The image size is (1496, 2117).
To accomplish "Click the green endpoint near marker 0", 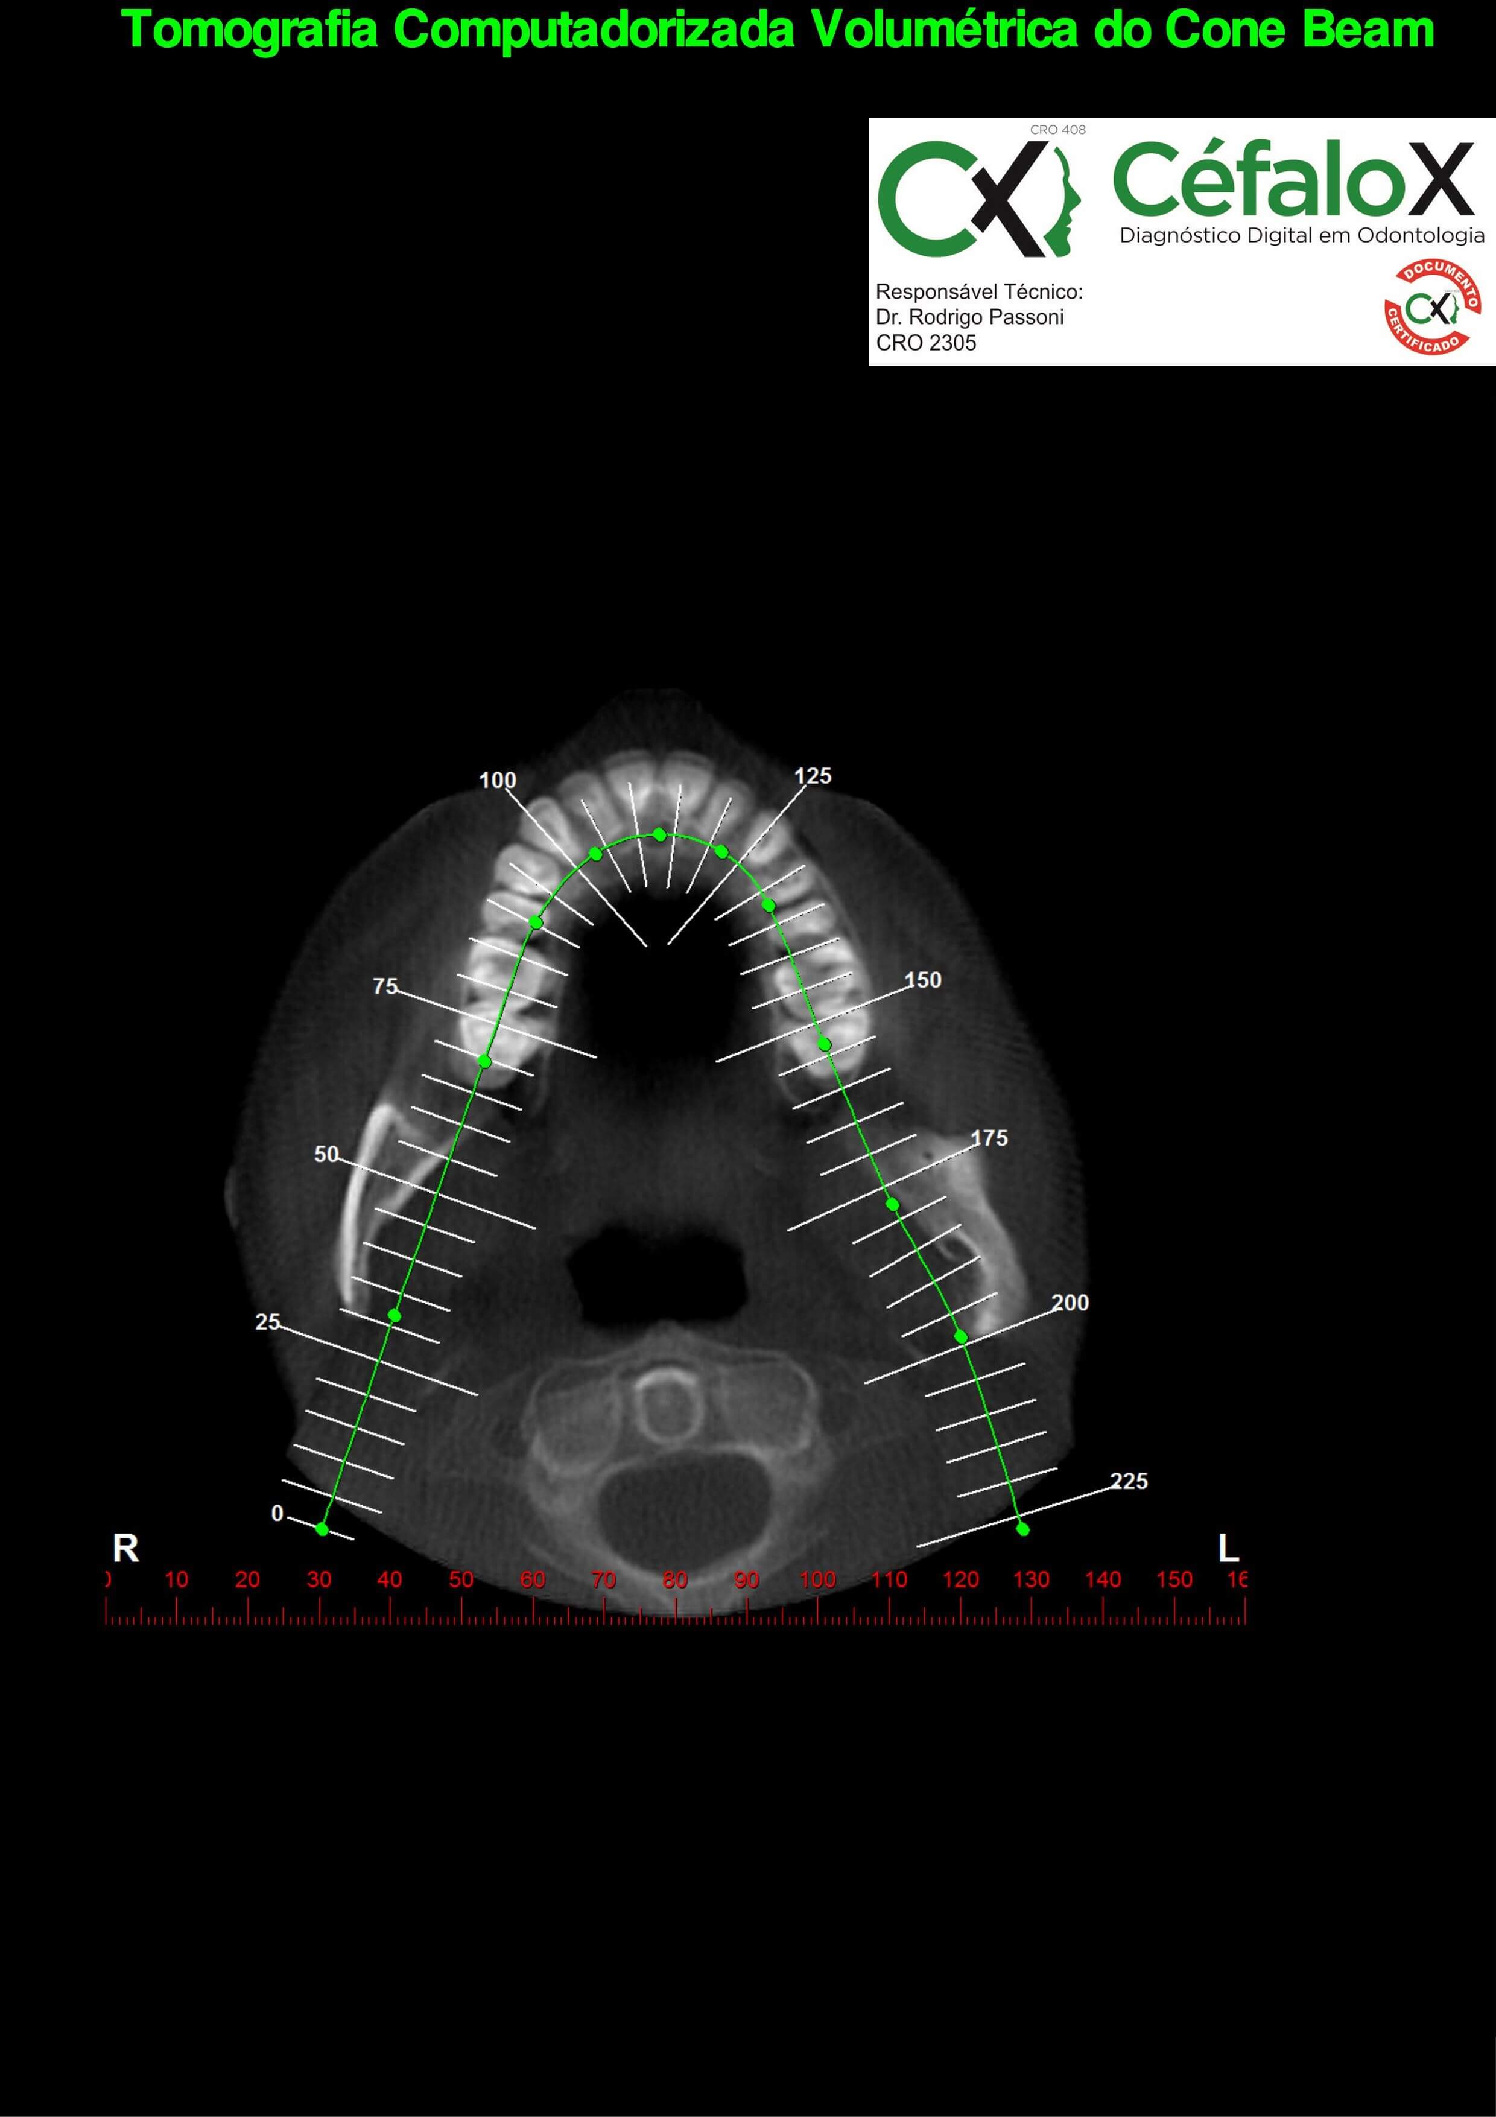I will (x=322, y=1529).
